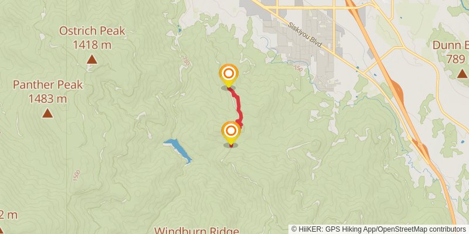The image size is (469, 234).
Task: Click the gray urban area near Siskiyou Blvd
Action: coord(302,45)
